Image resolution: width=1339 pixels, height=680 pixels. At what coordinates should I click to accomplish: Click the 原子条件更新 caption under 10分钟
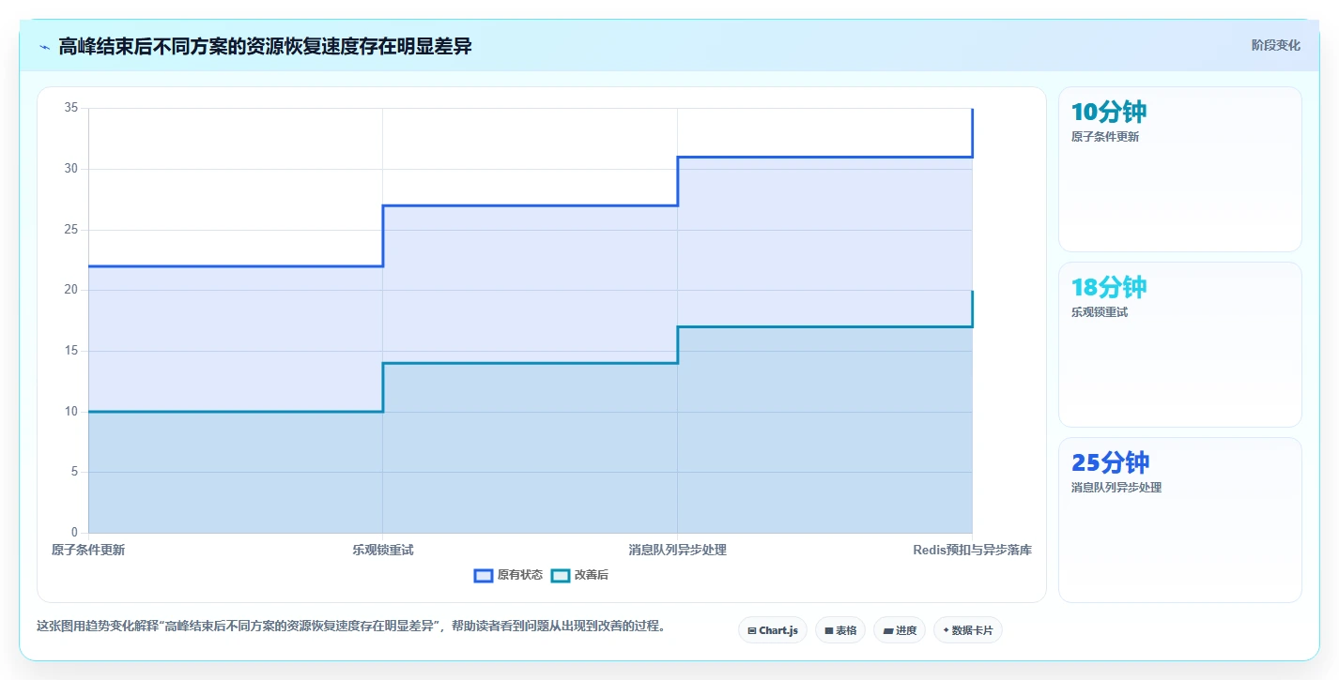[x=1105, y=137]
